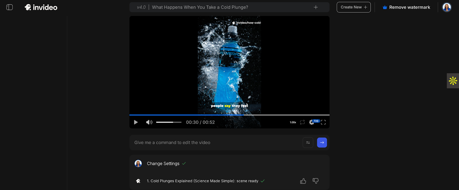
Task: Open the 1.00x playback speed menu
Action: coord(293,123)
